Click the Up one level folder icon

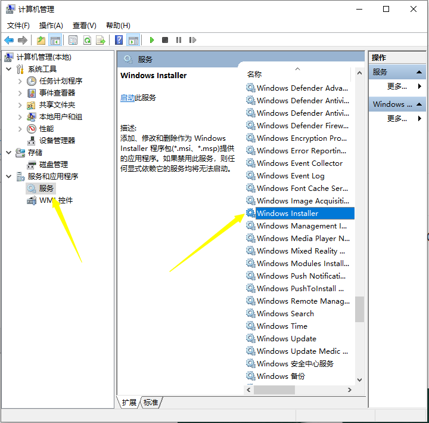41,41
